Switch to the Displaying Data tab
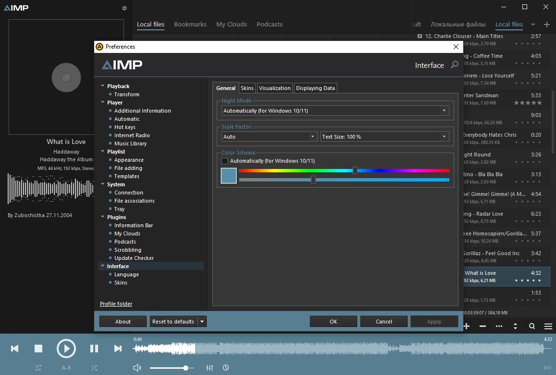 [315, 88]
